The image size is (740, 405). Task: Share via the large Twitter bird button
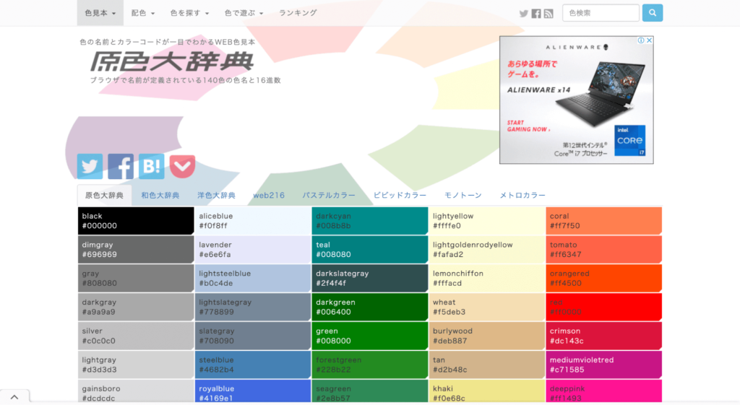(90, 166)
